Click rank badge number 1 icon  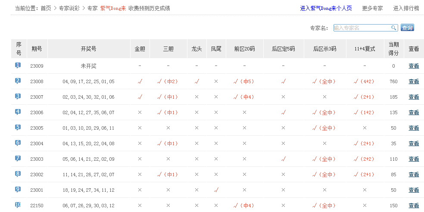click(18, 65)
